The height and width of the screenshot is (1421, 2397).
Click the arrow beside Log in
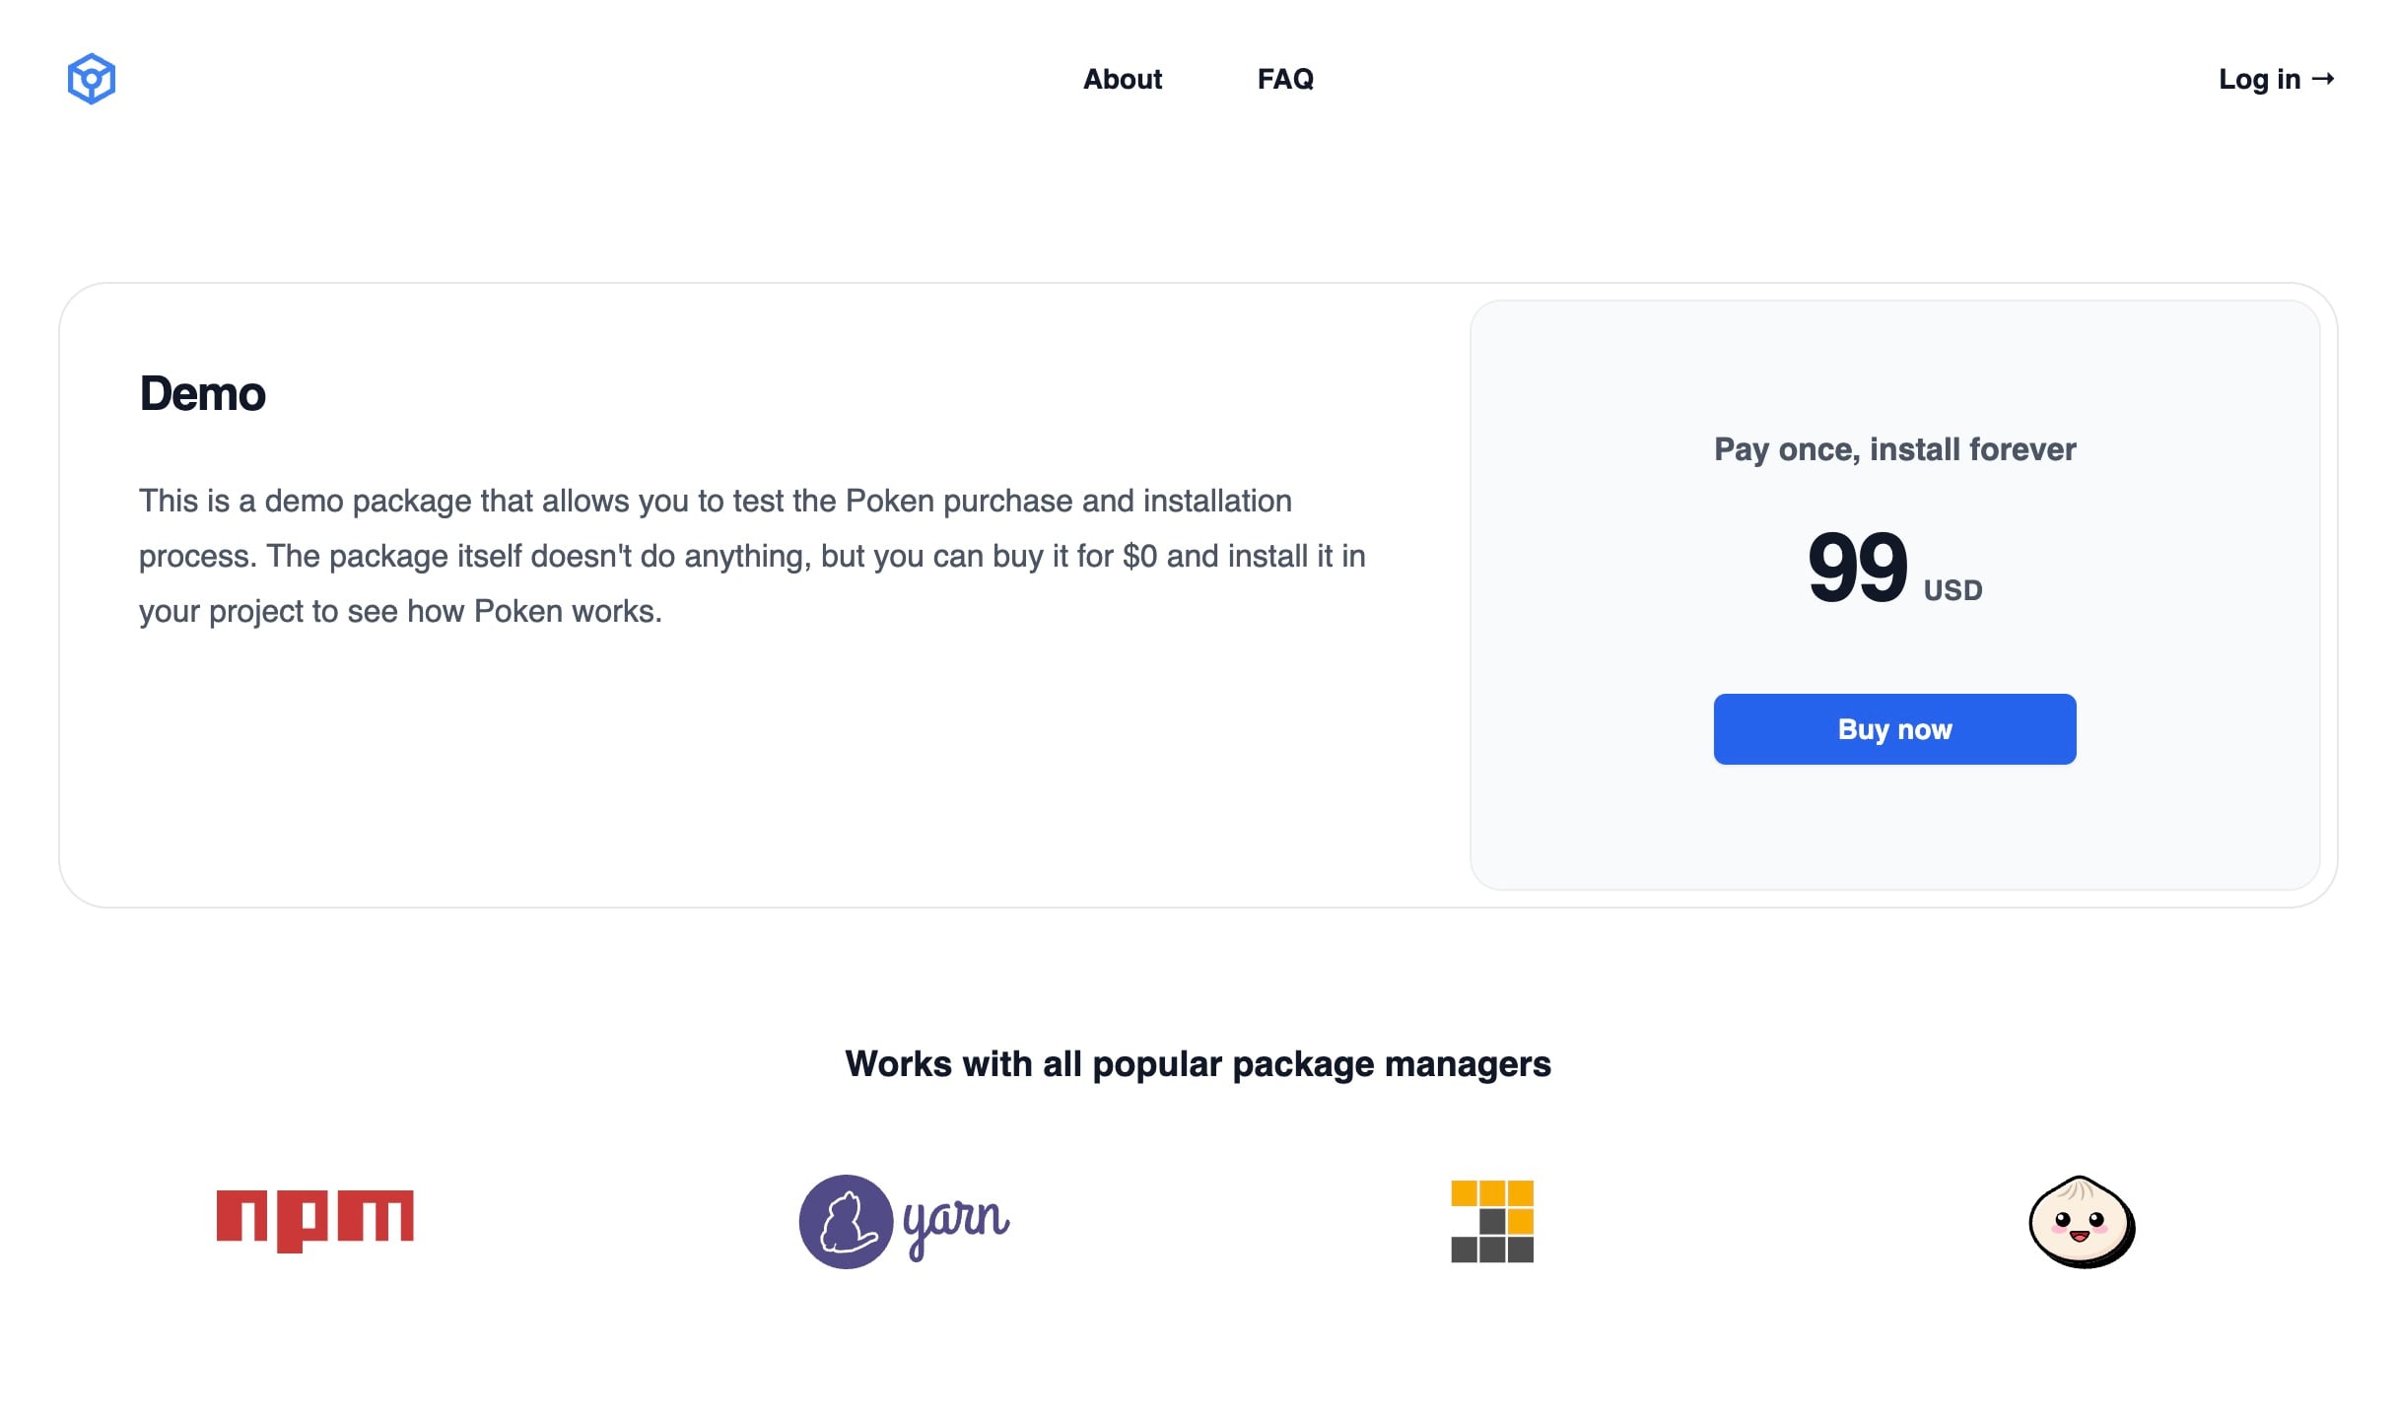pyautogui.click(x=2323, y=79)
